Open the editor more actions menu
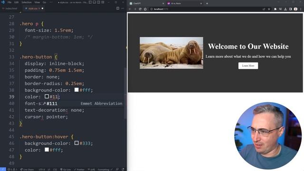 coord(123,9)
